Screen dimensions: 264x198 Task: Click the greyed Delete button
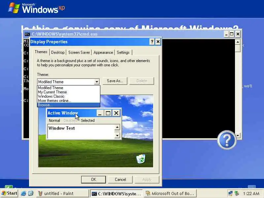point(142,81)
